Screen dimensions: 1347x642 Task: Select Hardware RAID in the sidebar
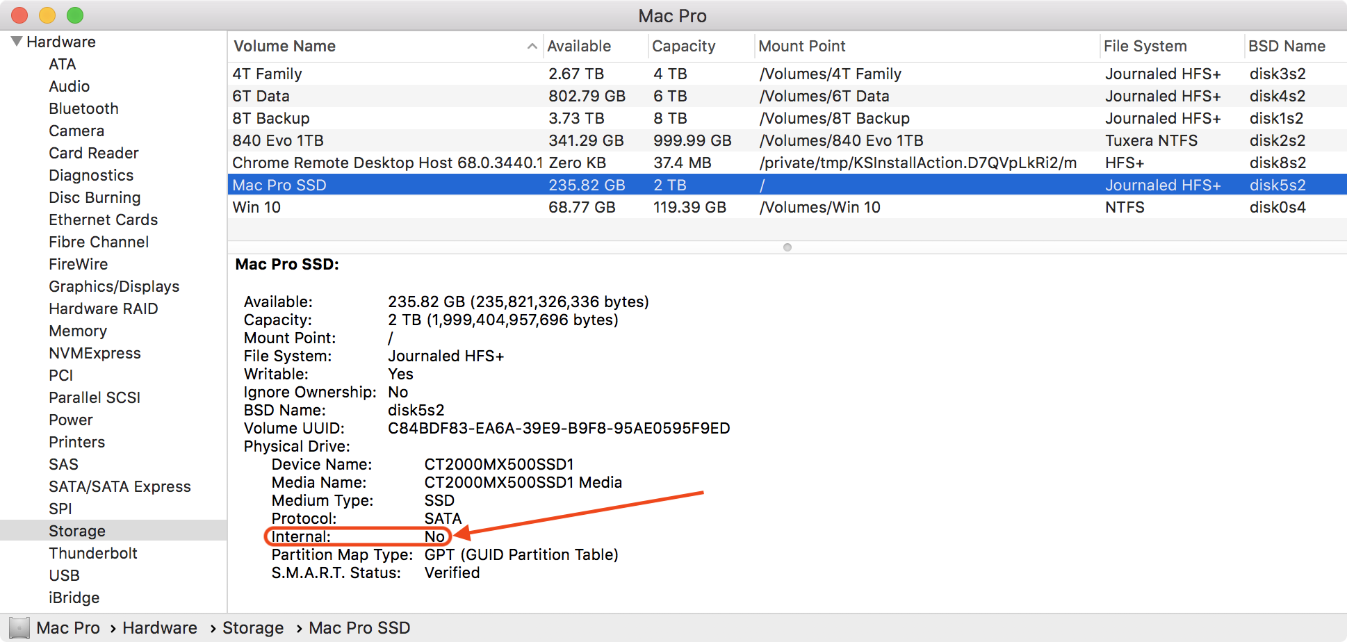104,308
